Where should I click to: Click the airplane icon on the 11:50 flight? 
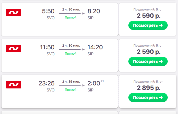pyautogui.click(x=83, y=50)
